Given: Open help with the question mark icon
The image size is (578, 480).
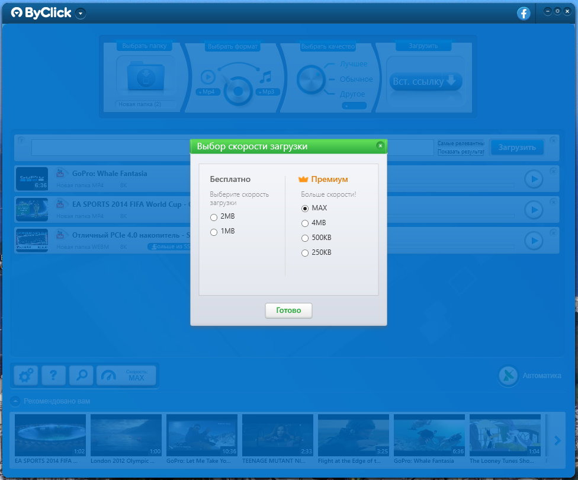Looking at the screenshot, I should pos(53,375).
